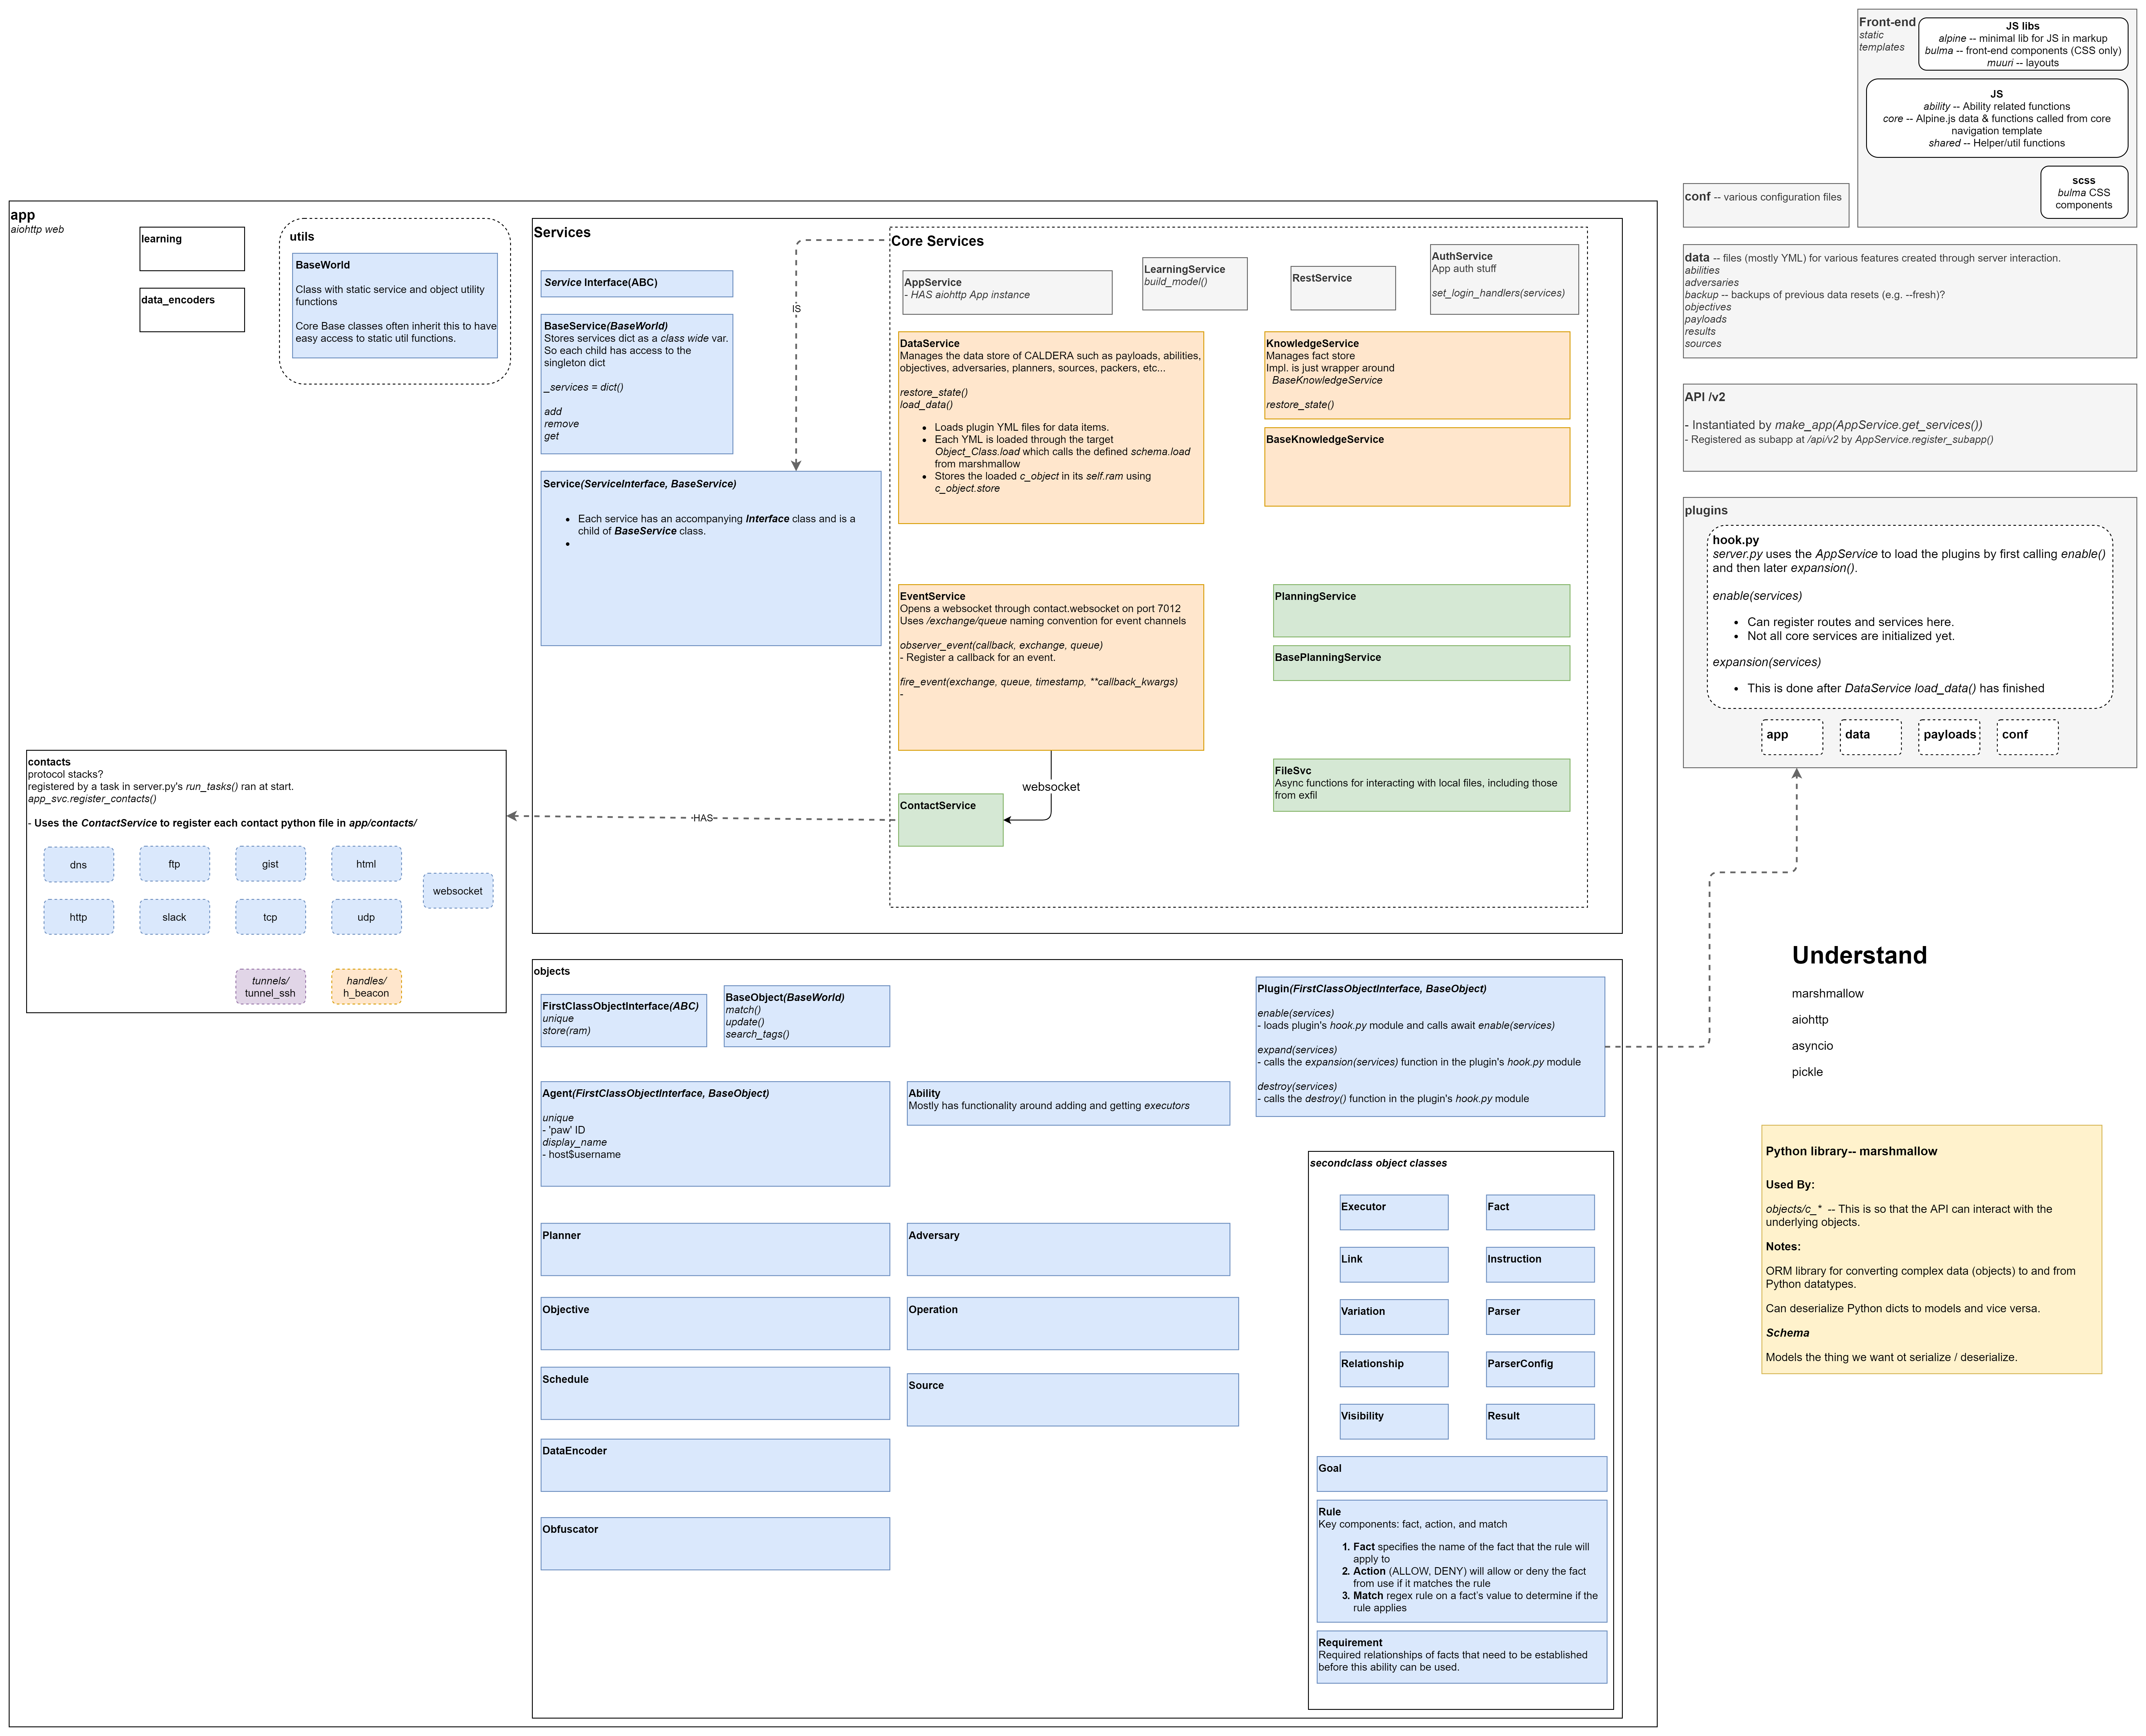Click the websocket contact node

(x=458, y=891)
